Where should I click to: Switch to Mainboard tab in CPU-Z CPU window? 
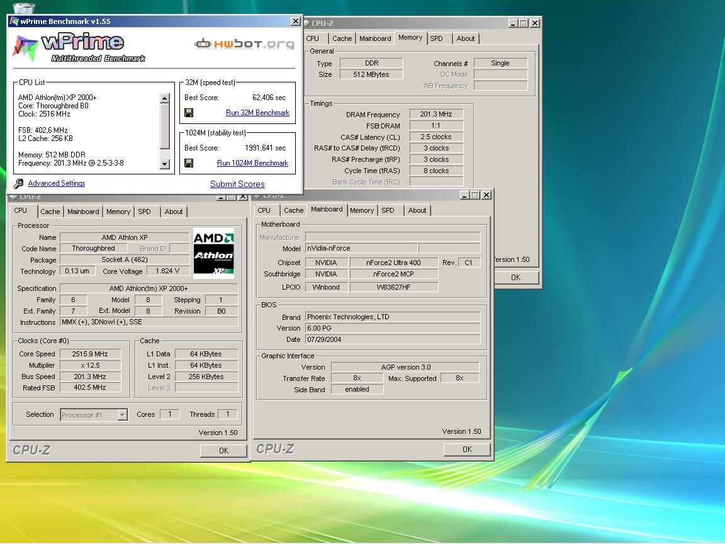pos(83,212)
